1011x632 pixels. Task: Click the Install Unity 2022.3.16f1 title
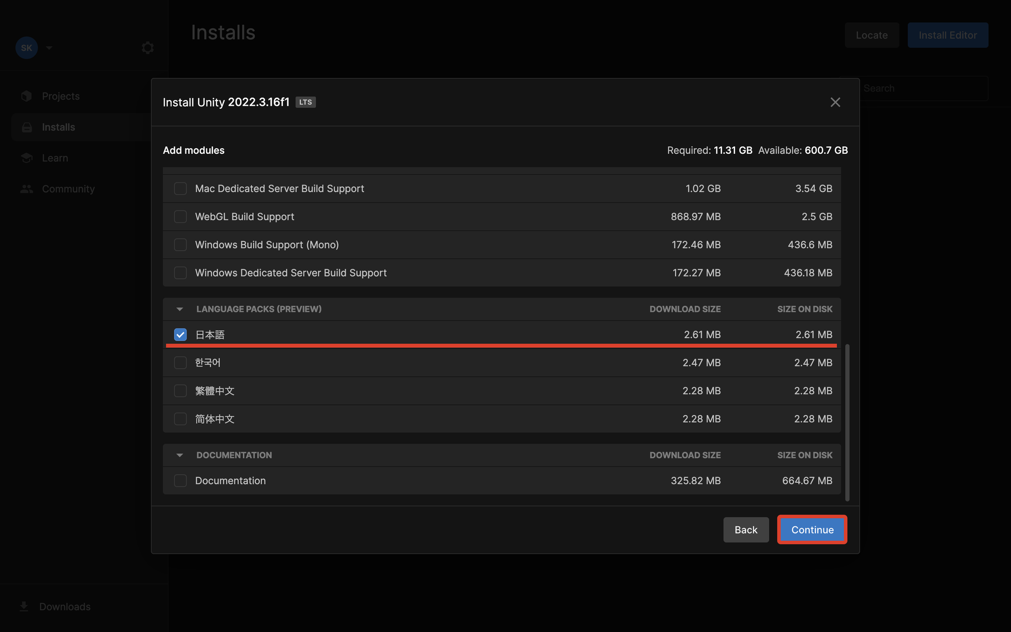[x=226, y=102]
